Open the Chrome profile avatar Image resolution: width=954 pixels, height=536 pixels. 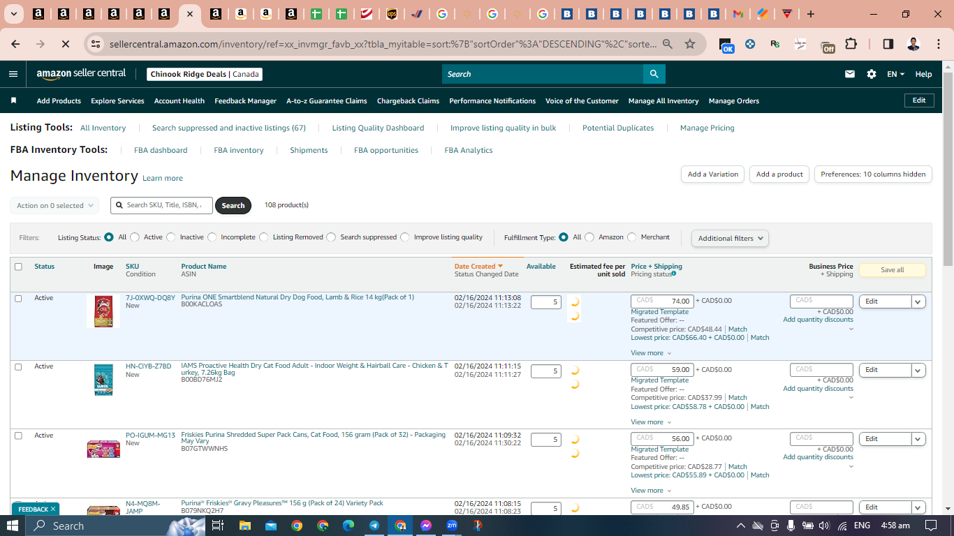913,44
